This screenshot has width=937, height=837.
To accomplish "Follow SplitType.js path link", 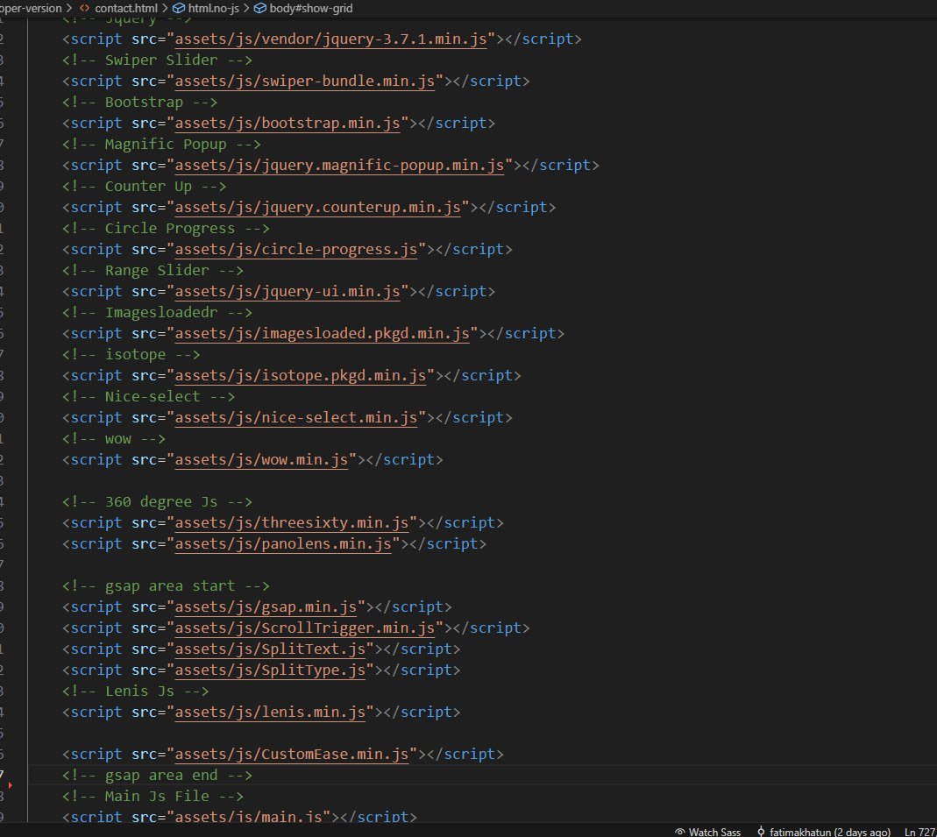I will click(270, 670).
